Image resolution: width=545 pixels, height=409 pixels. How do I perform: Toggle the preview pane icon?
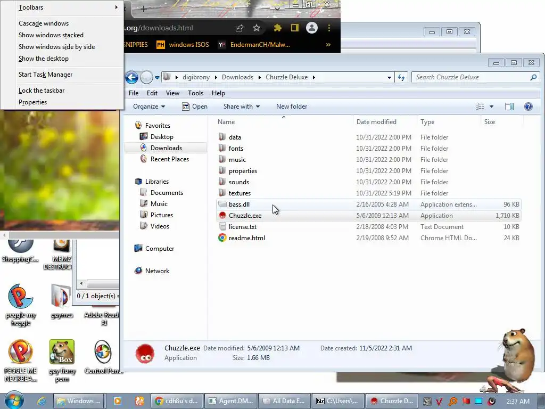509,107
